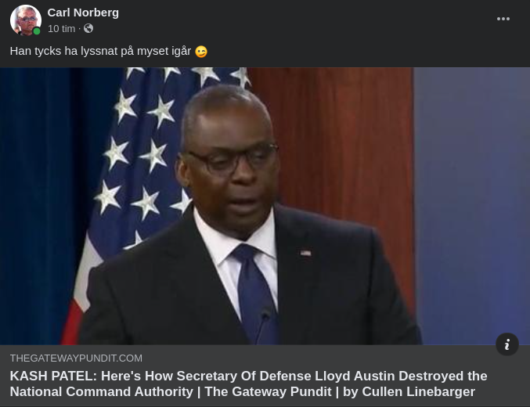Screen dimensions: 530x407
Task: Open the post via '10 tim' timestamp
Action: tap(62, 29)
